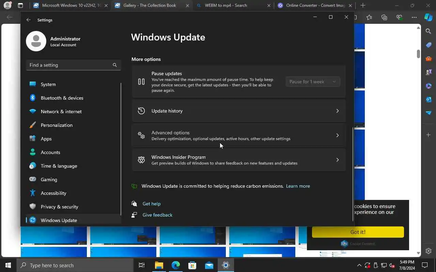The width and height of the screenshot is (436, 272).
Task: Add an app to the Edge sidebar
Action: click(429, 135)
